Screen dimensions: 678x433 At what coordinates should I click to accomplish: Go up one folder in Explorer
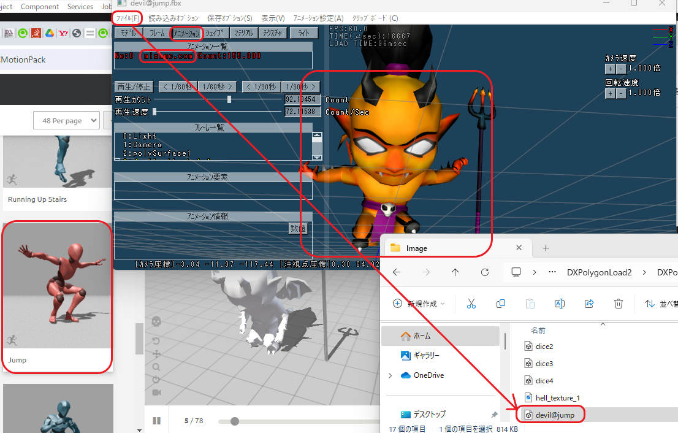pos(455,272)
